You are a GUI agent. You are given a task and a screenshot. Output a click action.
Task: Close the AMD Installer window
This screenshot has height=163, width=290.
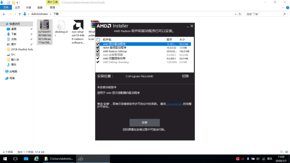(192, 26)
